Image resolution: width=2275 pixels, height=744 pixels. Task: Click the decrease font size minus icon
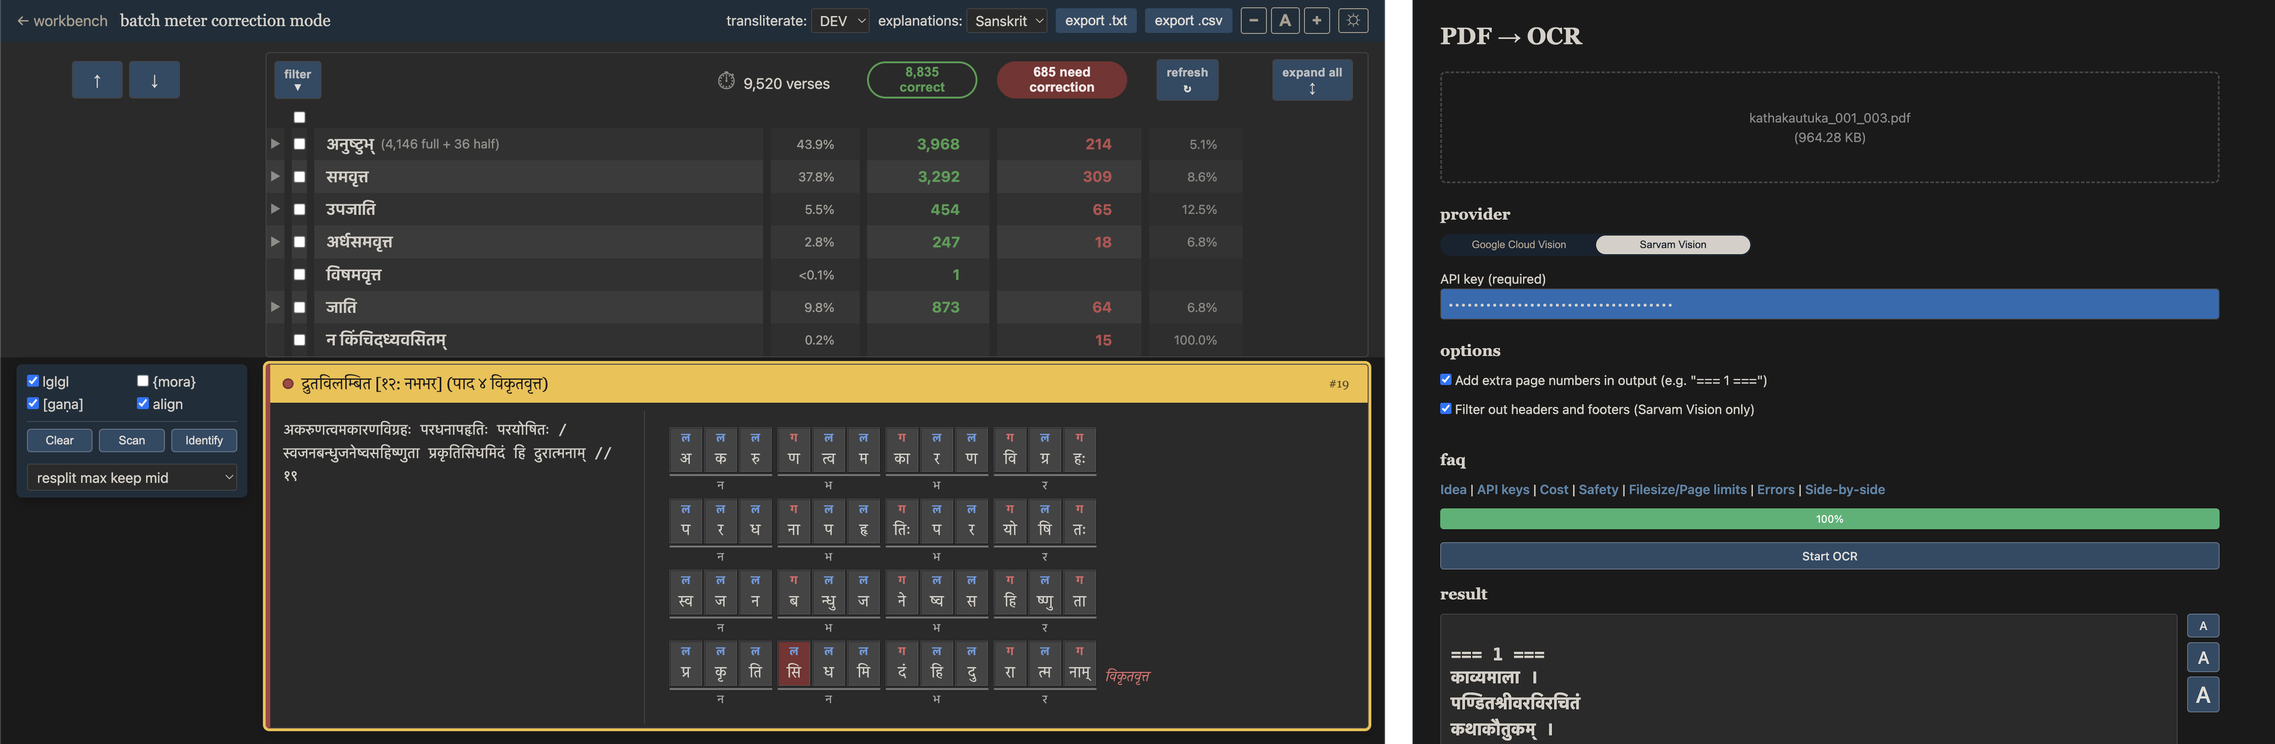[x=1253, y=20]
